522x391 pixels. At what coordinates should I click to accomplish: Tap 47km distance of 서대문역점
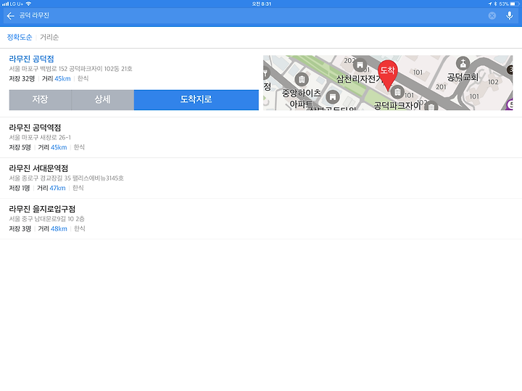point(57,188)
